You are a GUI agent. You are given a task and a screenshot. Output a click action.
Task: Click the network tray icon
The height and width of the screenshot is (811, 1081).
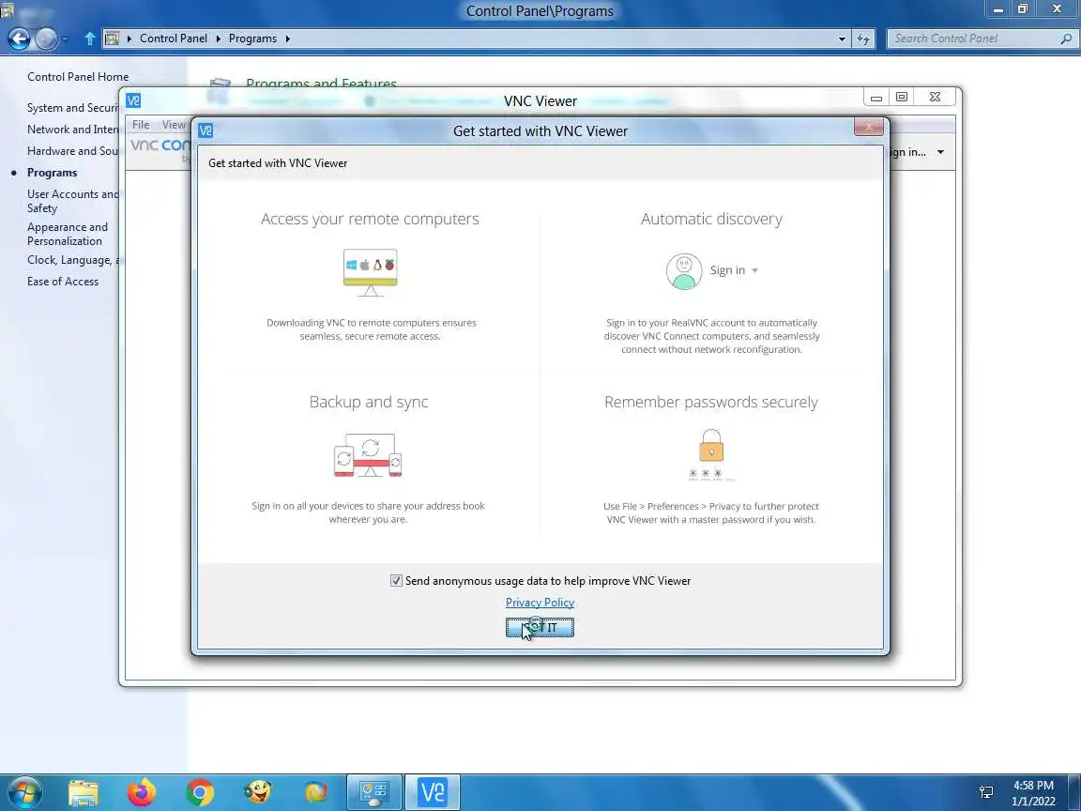[x=986, y=792]
